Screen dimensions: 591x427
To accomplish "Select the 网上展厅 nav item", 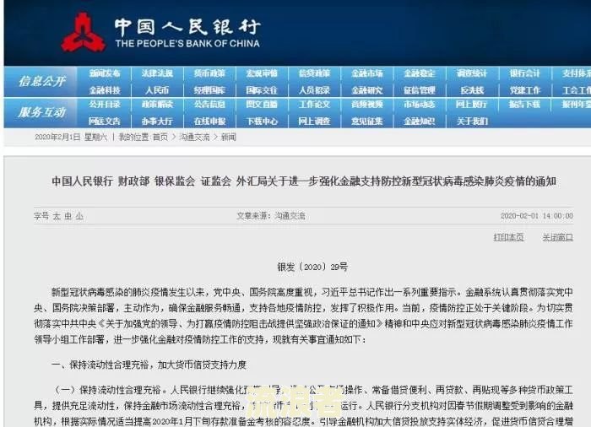I will 472,105.
